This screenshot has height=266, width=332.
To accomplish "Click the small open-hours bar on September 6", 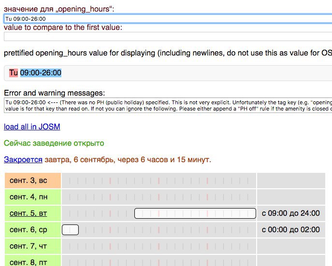I will [x=70, y=230].
